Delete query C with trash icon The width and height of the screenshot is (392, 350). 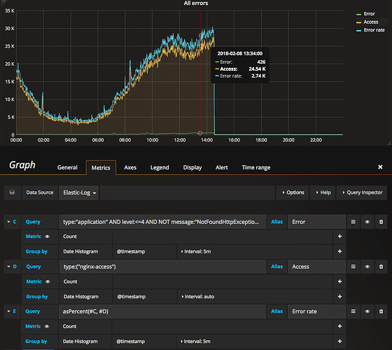(381, 222)
